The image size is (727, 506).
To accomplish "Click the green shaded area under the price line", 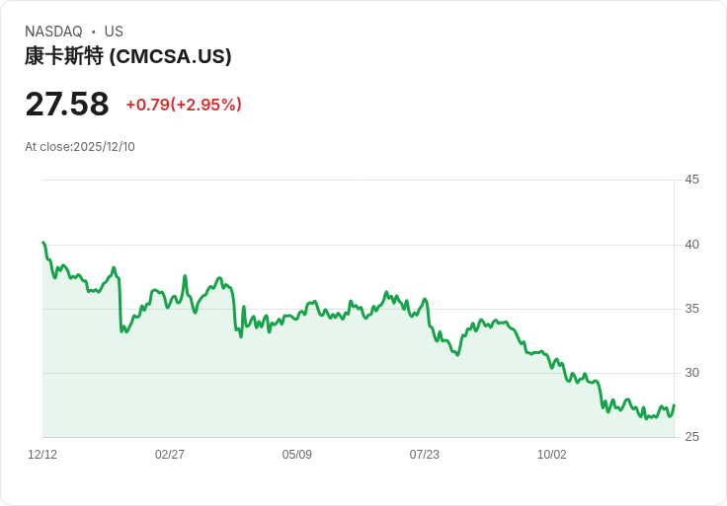I will click(x=296, y=385).
